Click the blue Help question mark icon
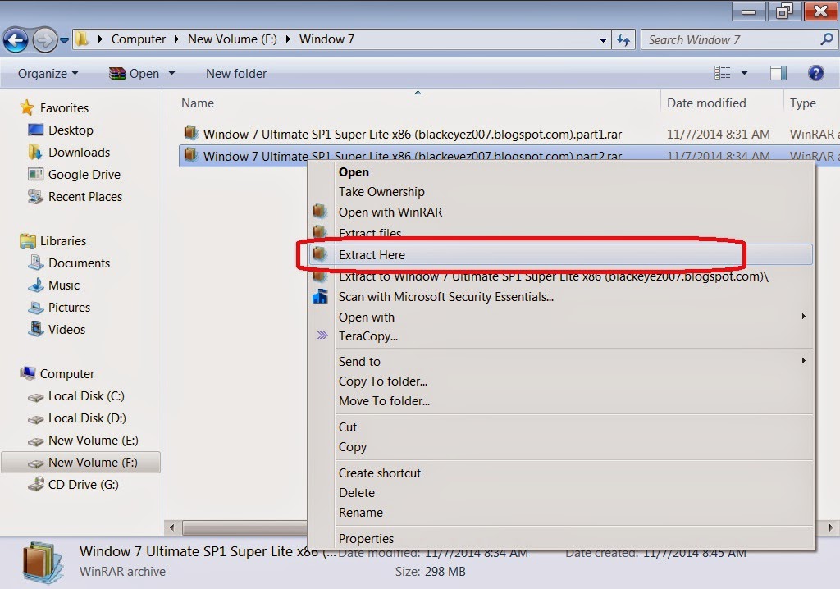The width and height of the screenshot is (840, 589). (815, 73)
